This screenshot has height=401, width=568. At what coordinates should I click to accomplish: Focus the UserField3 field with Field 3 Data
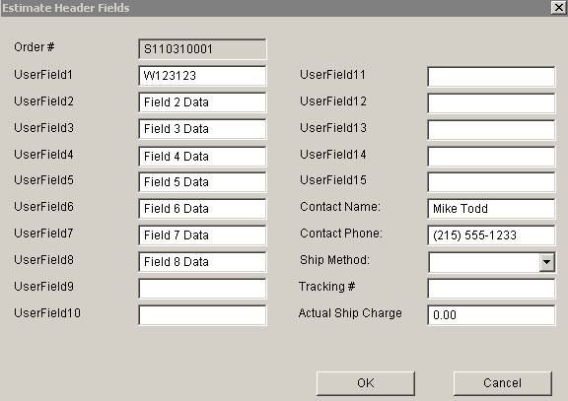[x=202, y=129]
